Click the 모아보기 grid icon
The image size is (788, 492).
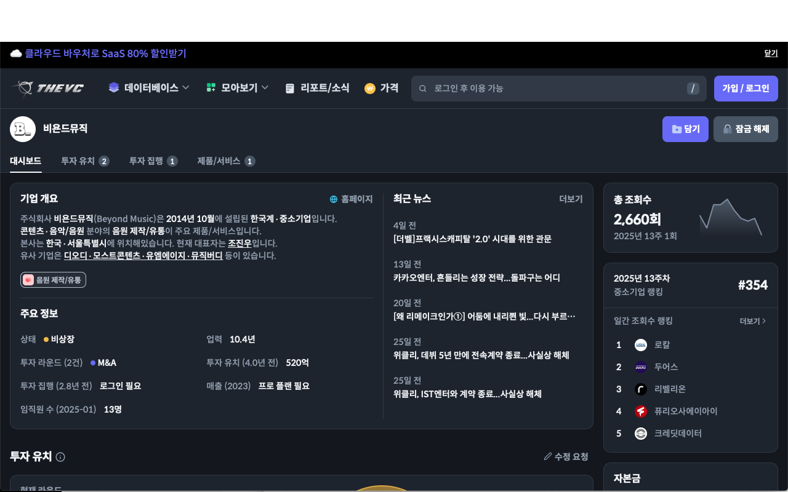(211, 88)
